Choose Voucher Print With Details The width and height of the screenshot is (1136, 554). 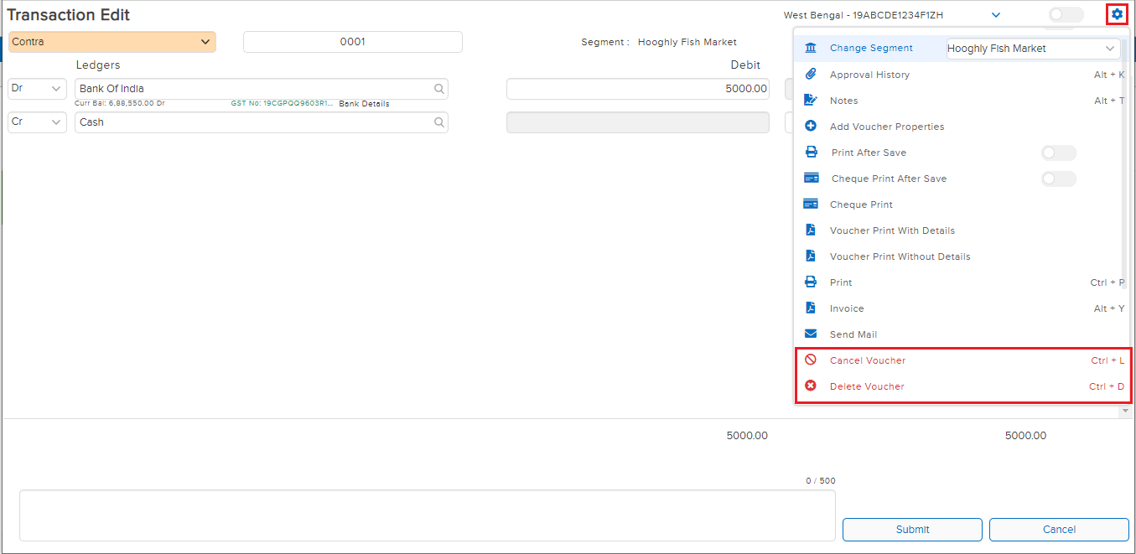892,230
